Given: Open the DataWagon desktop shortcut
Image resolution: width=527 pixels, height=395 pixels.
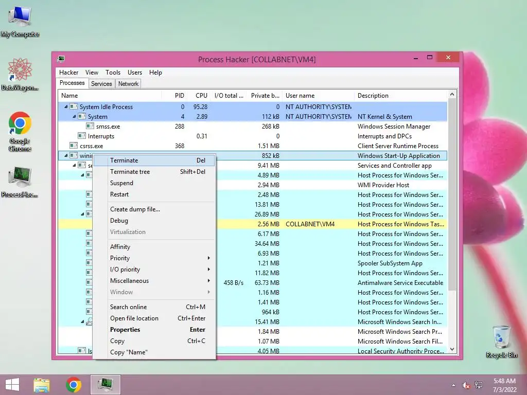Looking at the screenshot, I should click(20, 75).
